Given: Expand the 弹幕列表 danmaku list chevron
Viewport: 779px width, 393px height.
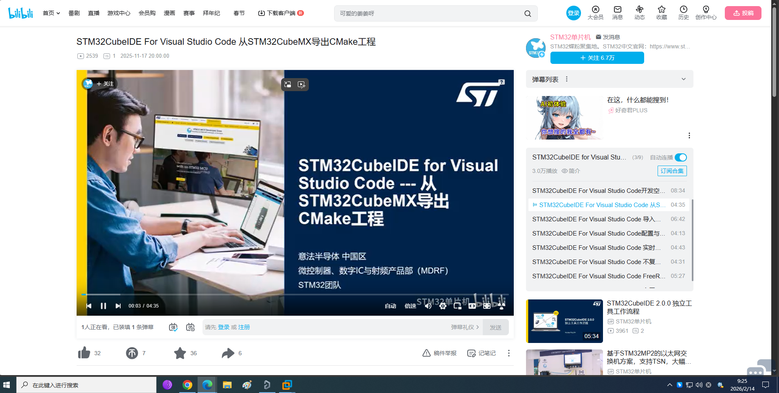Looking at the screenshot, I should coord(684,79).
